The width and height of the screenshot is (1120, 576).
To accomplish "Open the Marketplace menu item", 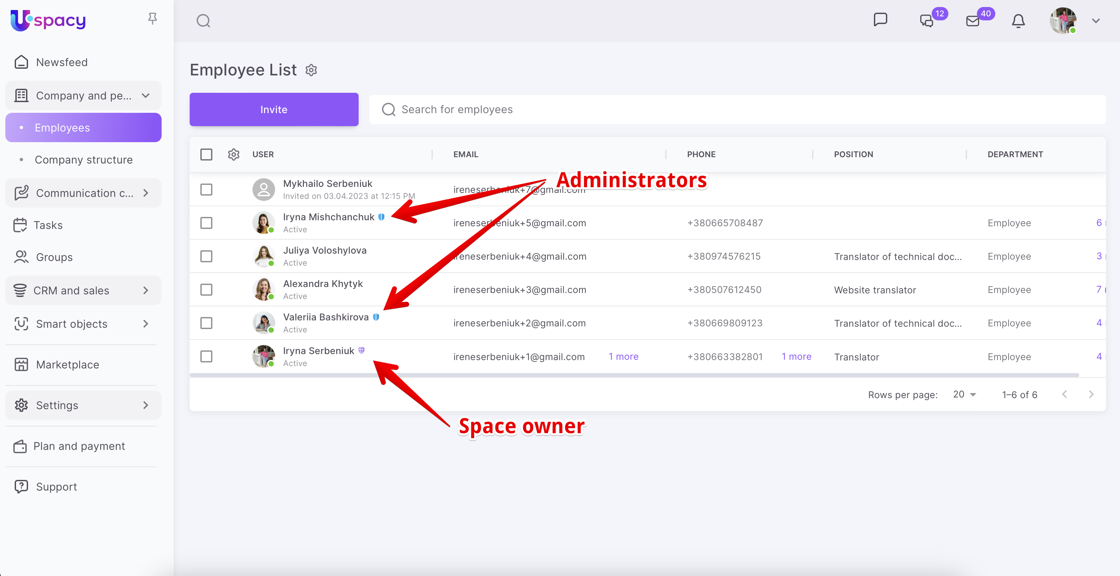I will [x=67, y=364].
